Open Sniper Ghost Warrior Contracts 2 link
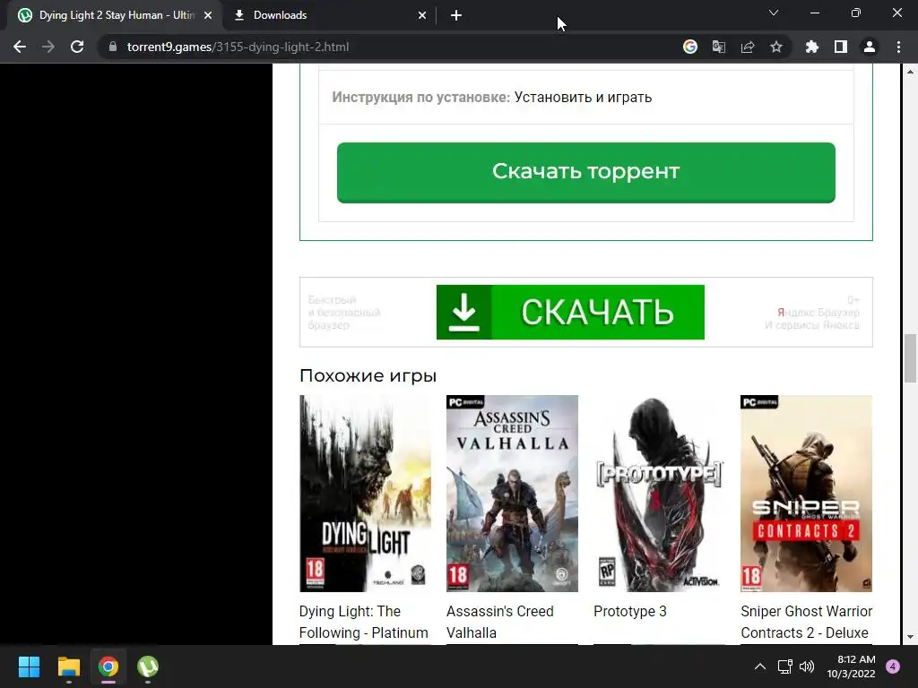This screenshot has height=688, width=918. pyautogui.click(x=806, y=622)
